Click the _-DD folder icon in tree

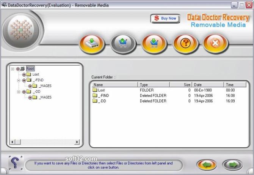[28, 91]
